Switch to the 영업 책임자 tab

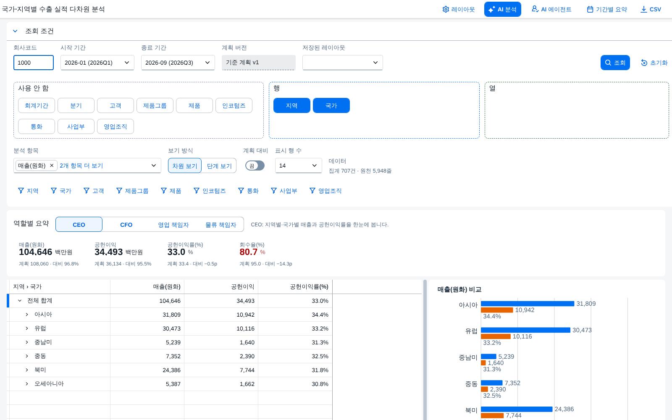pos(173,225)
